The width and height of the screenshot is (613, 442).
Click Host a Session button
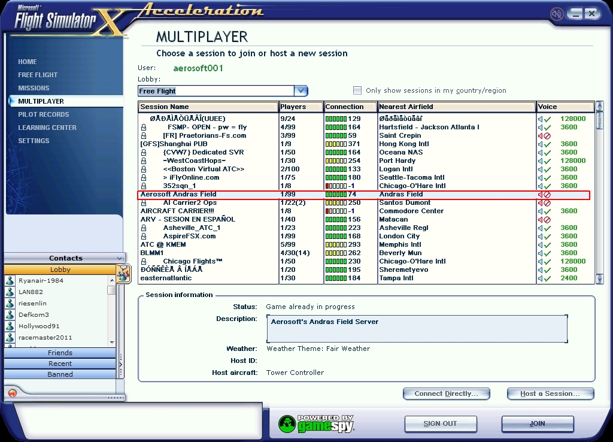pos(550,394)
